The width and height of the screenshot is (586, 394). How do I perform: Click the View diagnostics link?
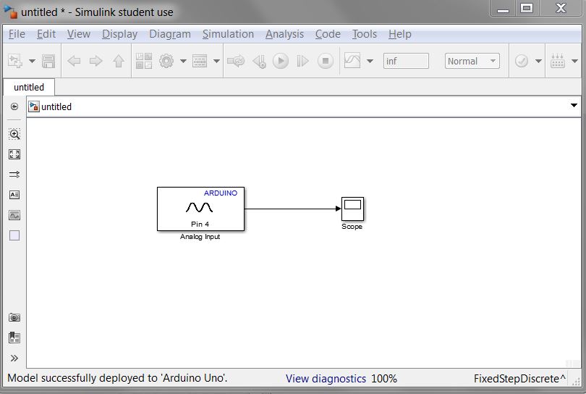tap(326, 378)
